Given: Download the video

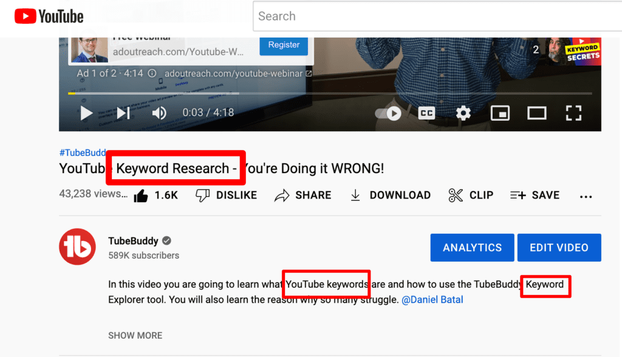Looking at the screenshot, I should coord(355,195).
